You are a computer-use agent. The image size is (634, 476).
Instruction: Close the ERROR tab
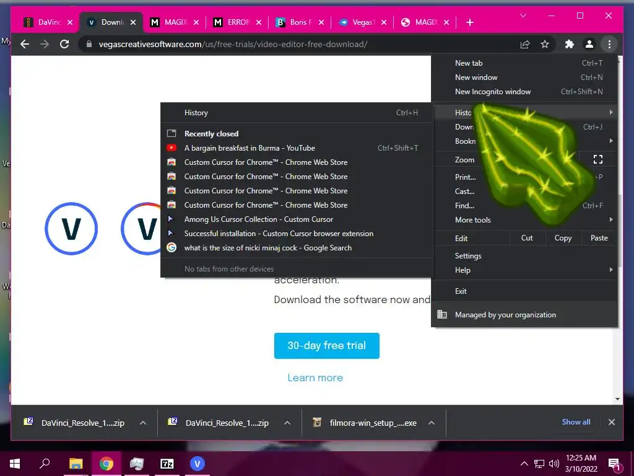pyautogui.click(x=259, y=22)
